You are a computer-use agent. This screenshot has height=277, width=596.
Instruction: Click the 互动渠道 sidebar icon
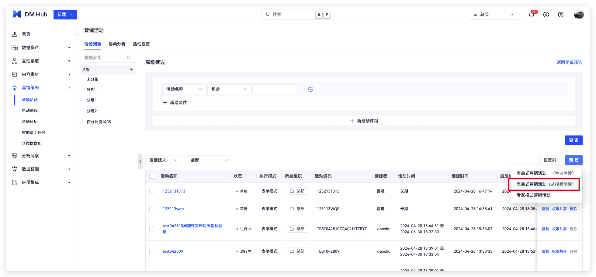click(15, 61)
